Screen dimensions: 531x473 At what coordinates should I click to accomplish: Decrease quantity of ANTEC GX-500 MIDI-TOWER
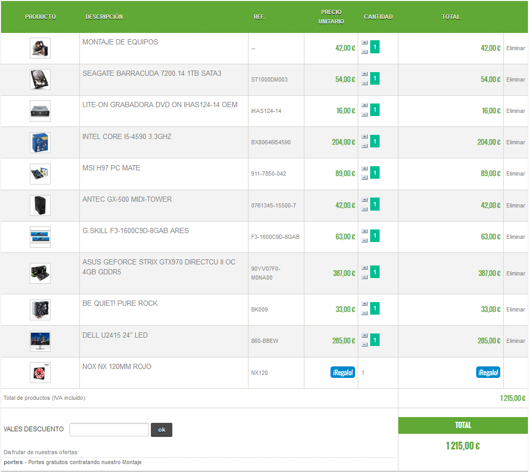(x=365, y=210)
